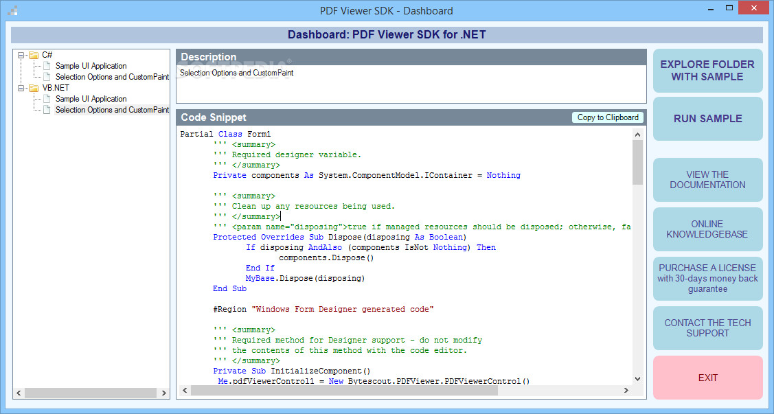Screen dimensions: 774x414
Task: Copy code snippet to clipboard
Action: point(608,117)
